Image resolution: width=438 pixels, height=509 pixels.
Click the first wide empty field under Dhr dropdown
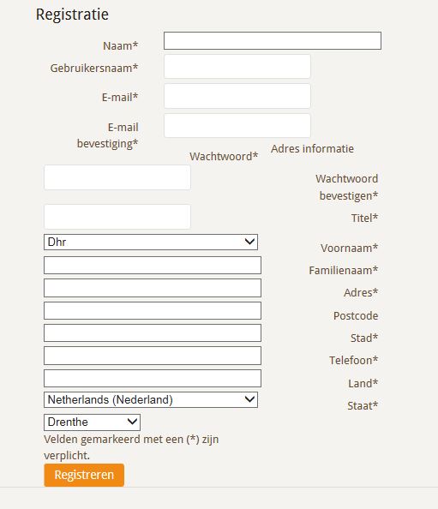point(153,266)
